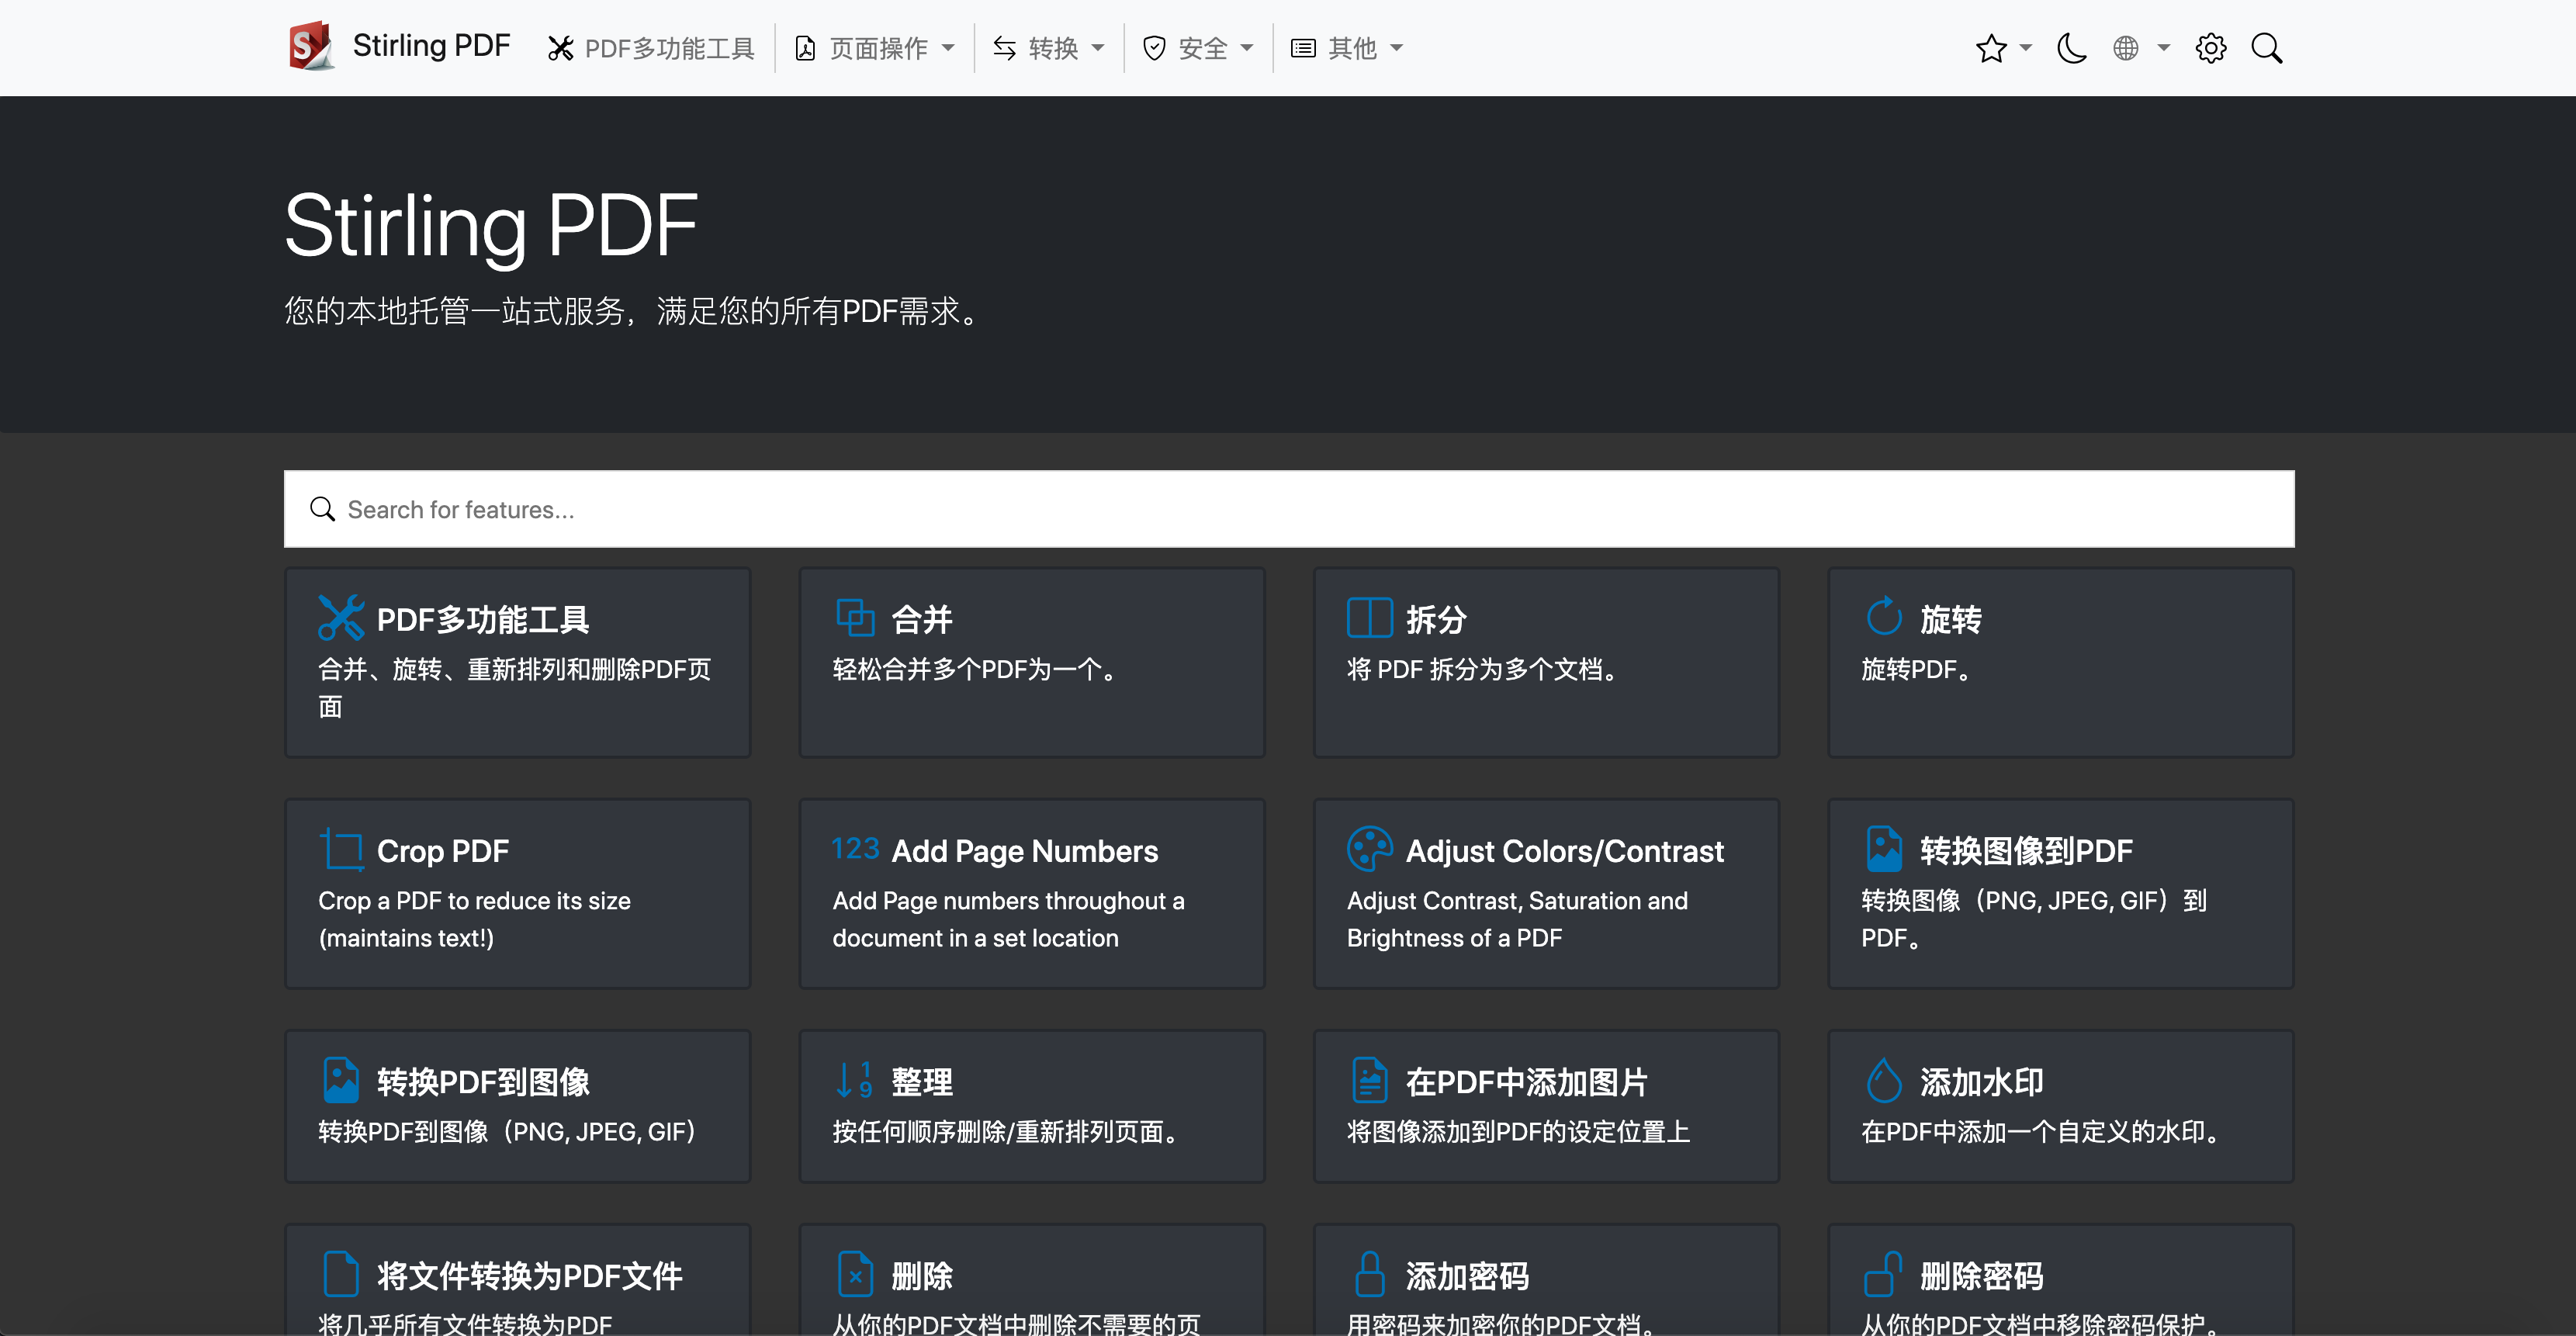Click the 123 Add Page Numbers icon
Image resolution: width=2576 pixels, height=1336 pixels.
(x=855, y=848)
